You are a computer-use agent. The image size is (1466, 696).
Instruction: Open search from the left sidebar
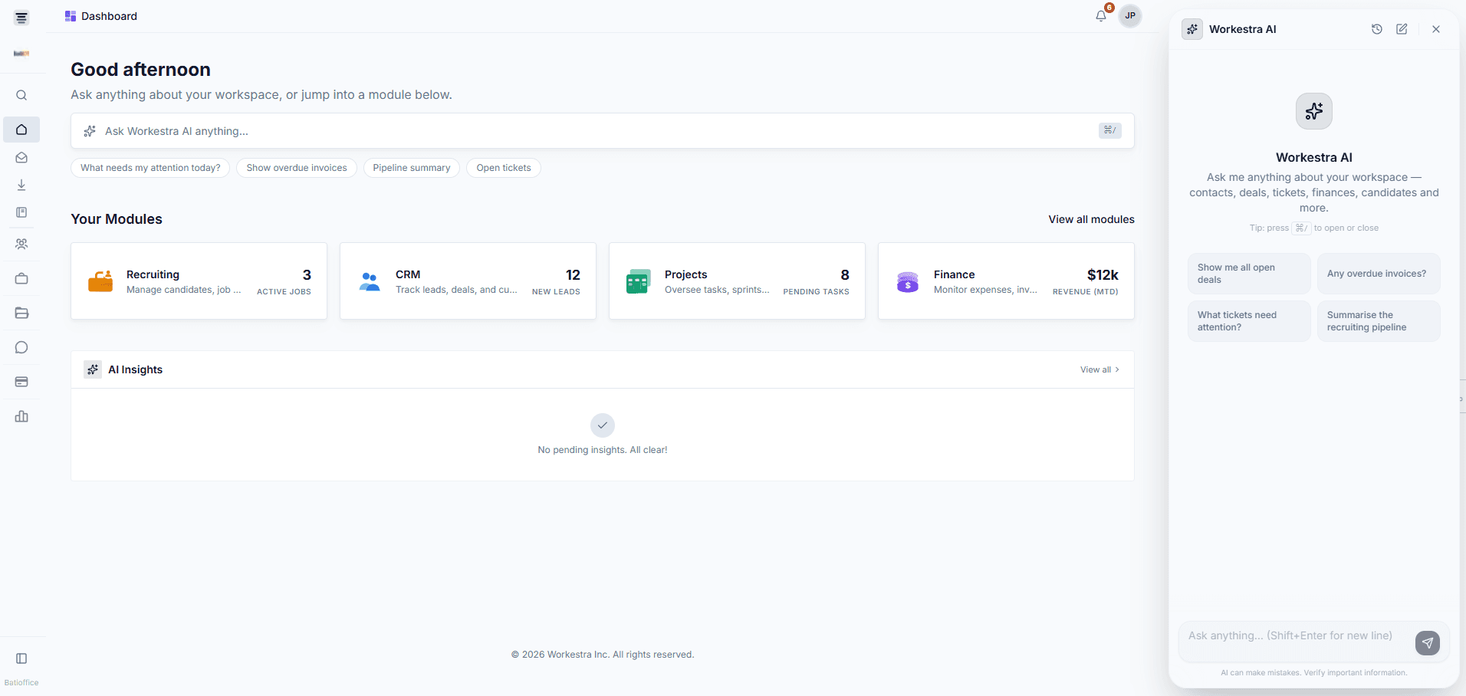(21, 95)
